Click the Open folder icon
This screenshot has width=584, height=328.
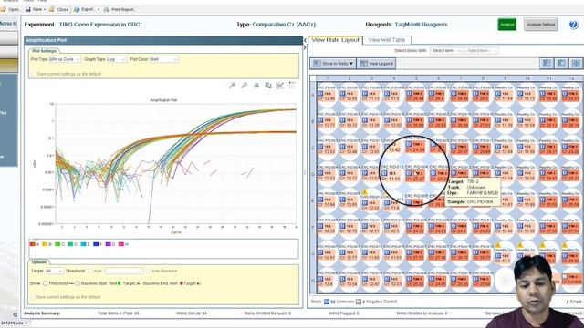click(3, 9)
